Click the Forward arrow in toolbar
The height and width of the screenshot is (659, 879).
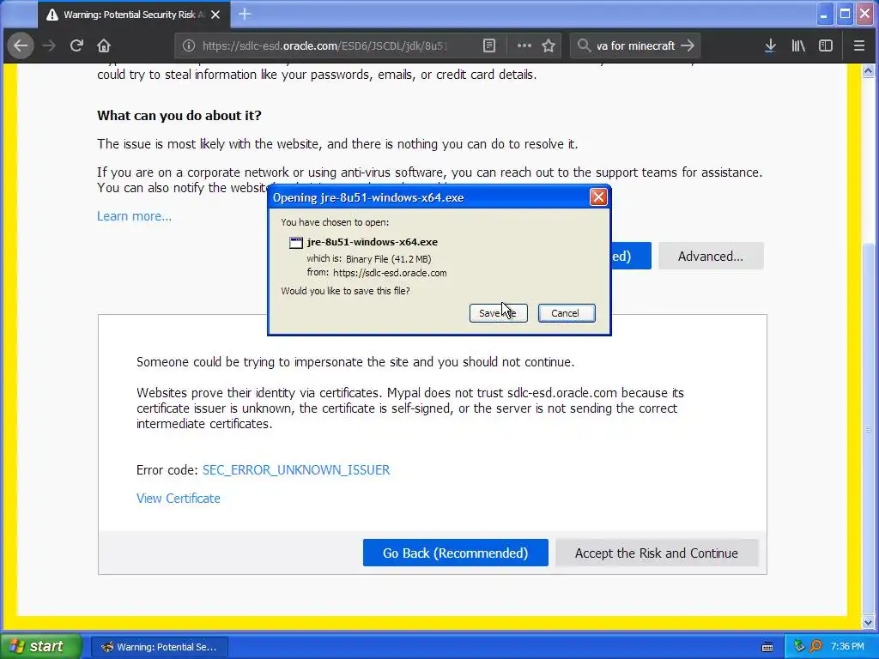[49, 45]
